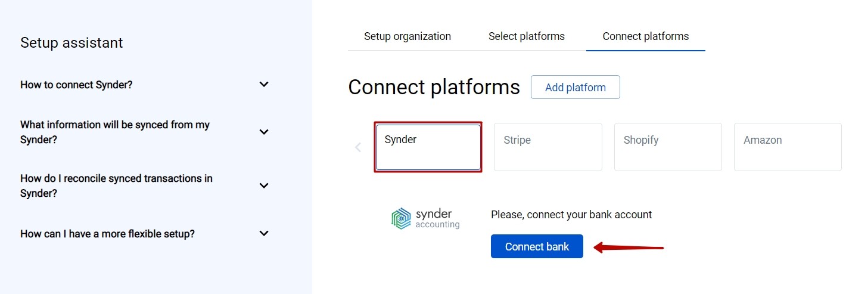
Task: Expand "How can I have a more flexible setup?" chevron
Action: (264, 233)
